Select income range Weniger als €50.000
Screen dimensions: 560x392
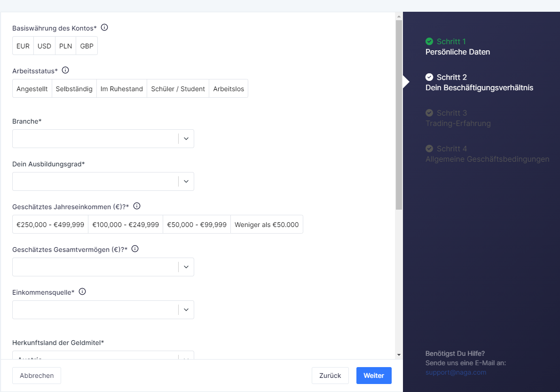tap(267, 225)
